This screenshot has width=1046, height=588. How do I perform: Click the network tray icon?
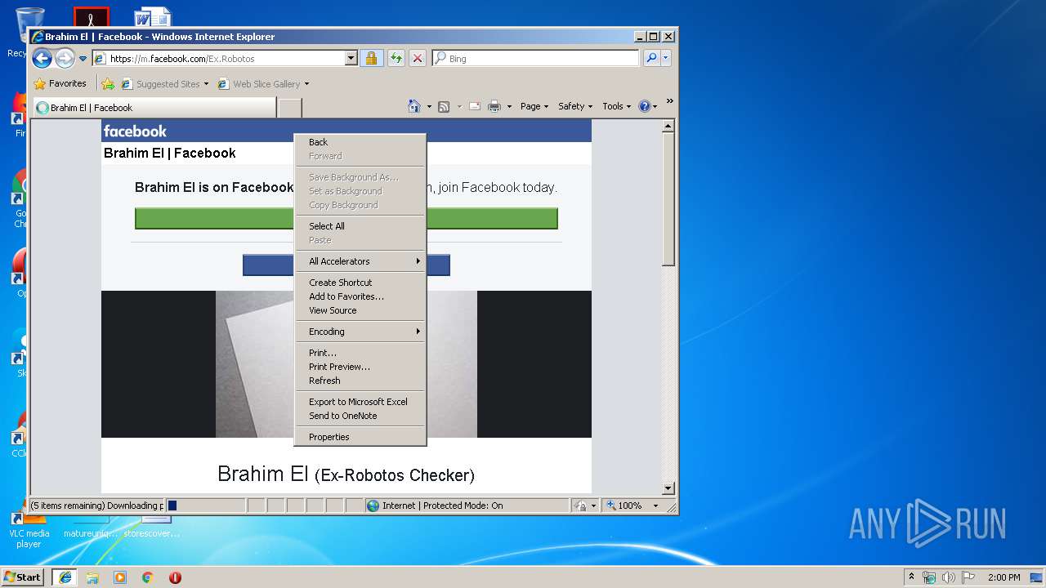929,577
